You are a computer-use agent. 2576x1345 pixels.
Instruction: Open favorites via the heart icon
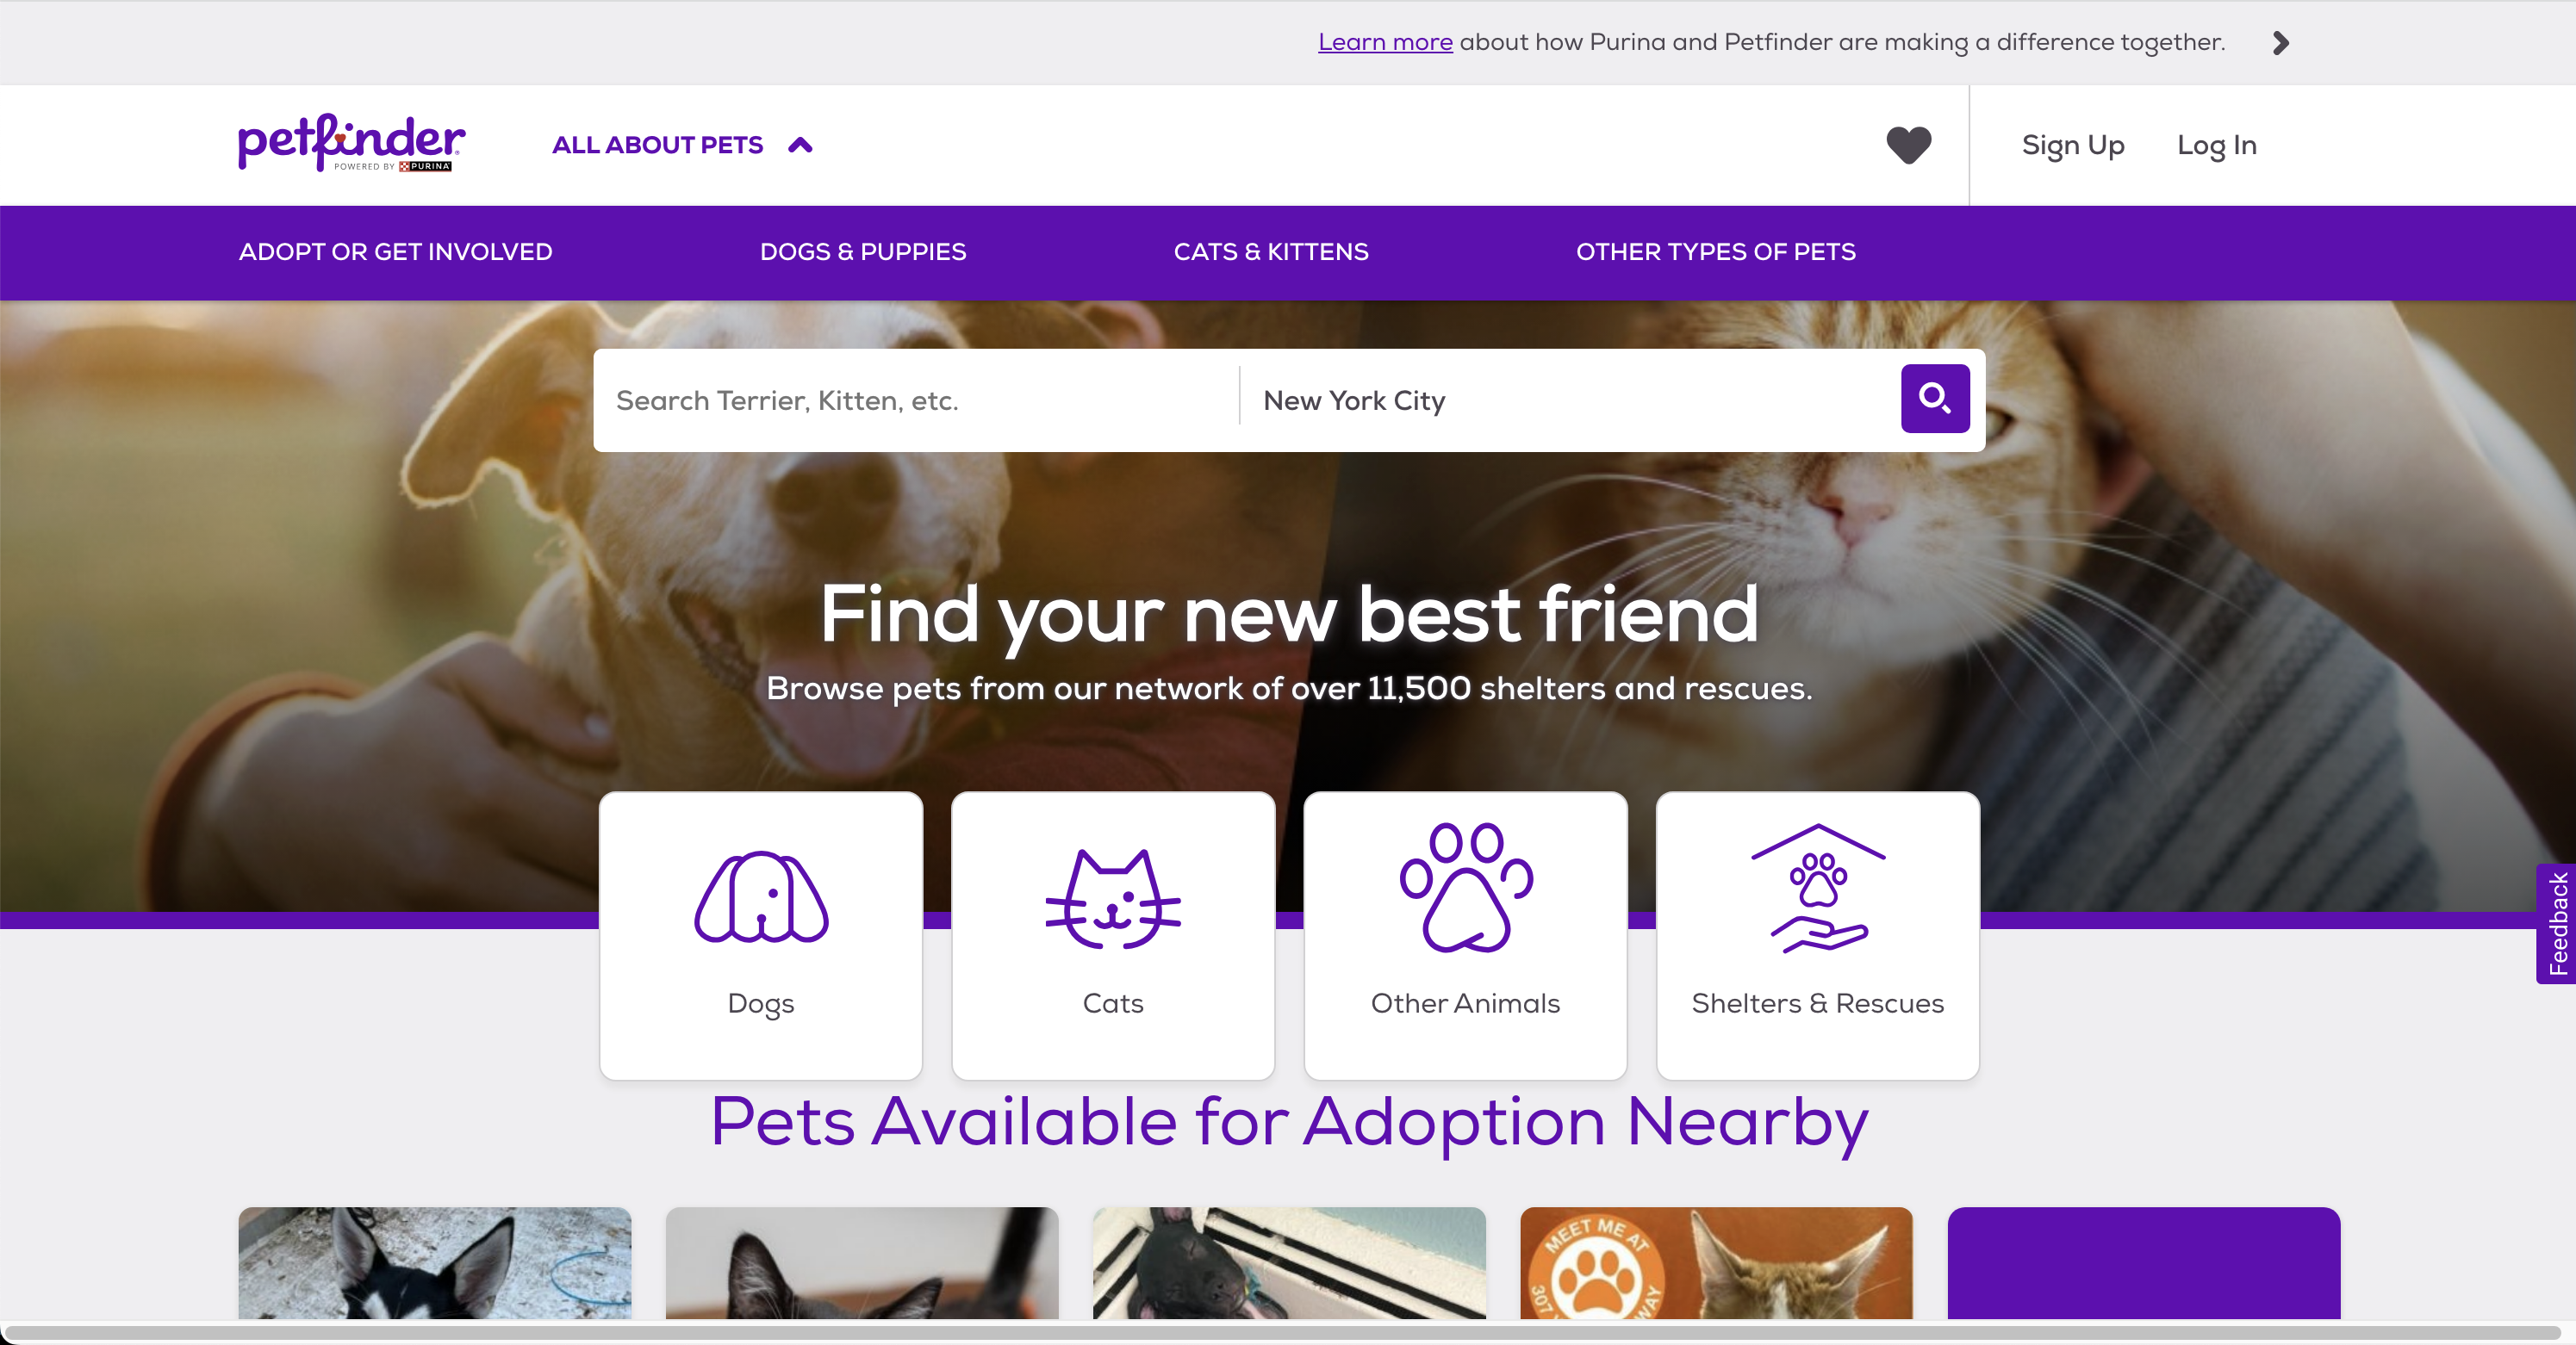pos(1908,146)
